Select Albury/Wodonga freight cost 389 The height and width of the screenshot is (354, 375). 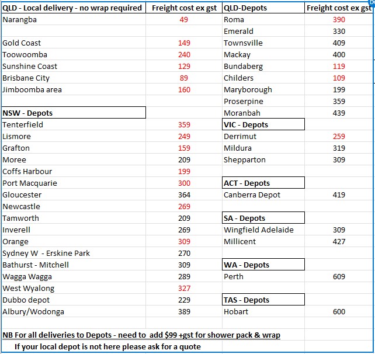tap(184, 312)
